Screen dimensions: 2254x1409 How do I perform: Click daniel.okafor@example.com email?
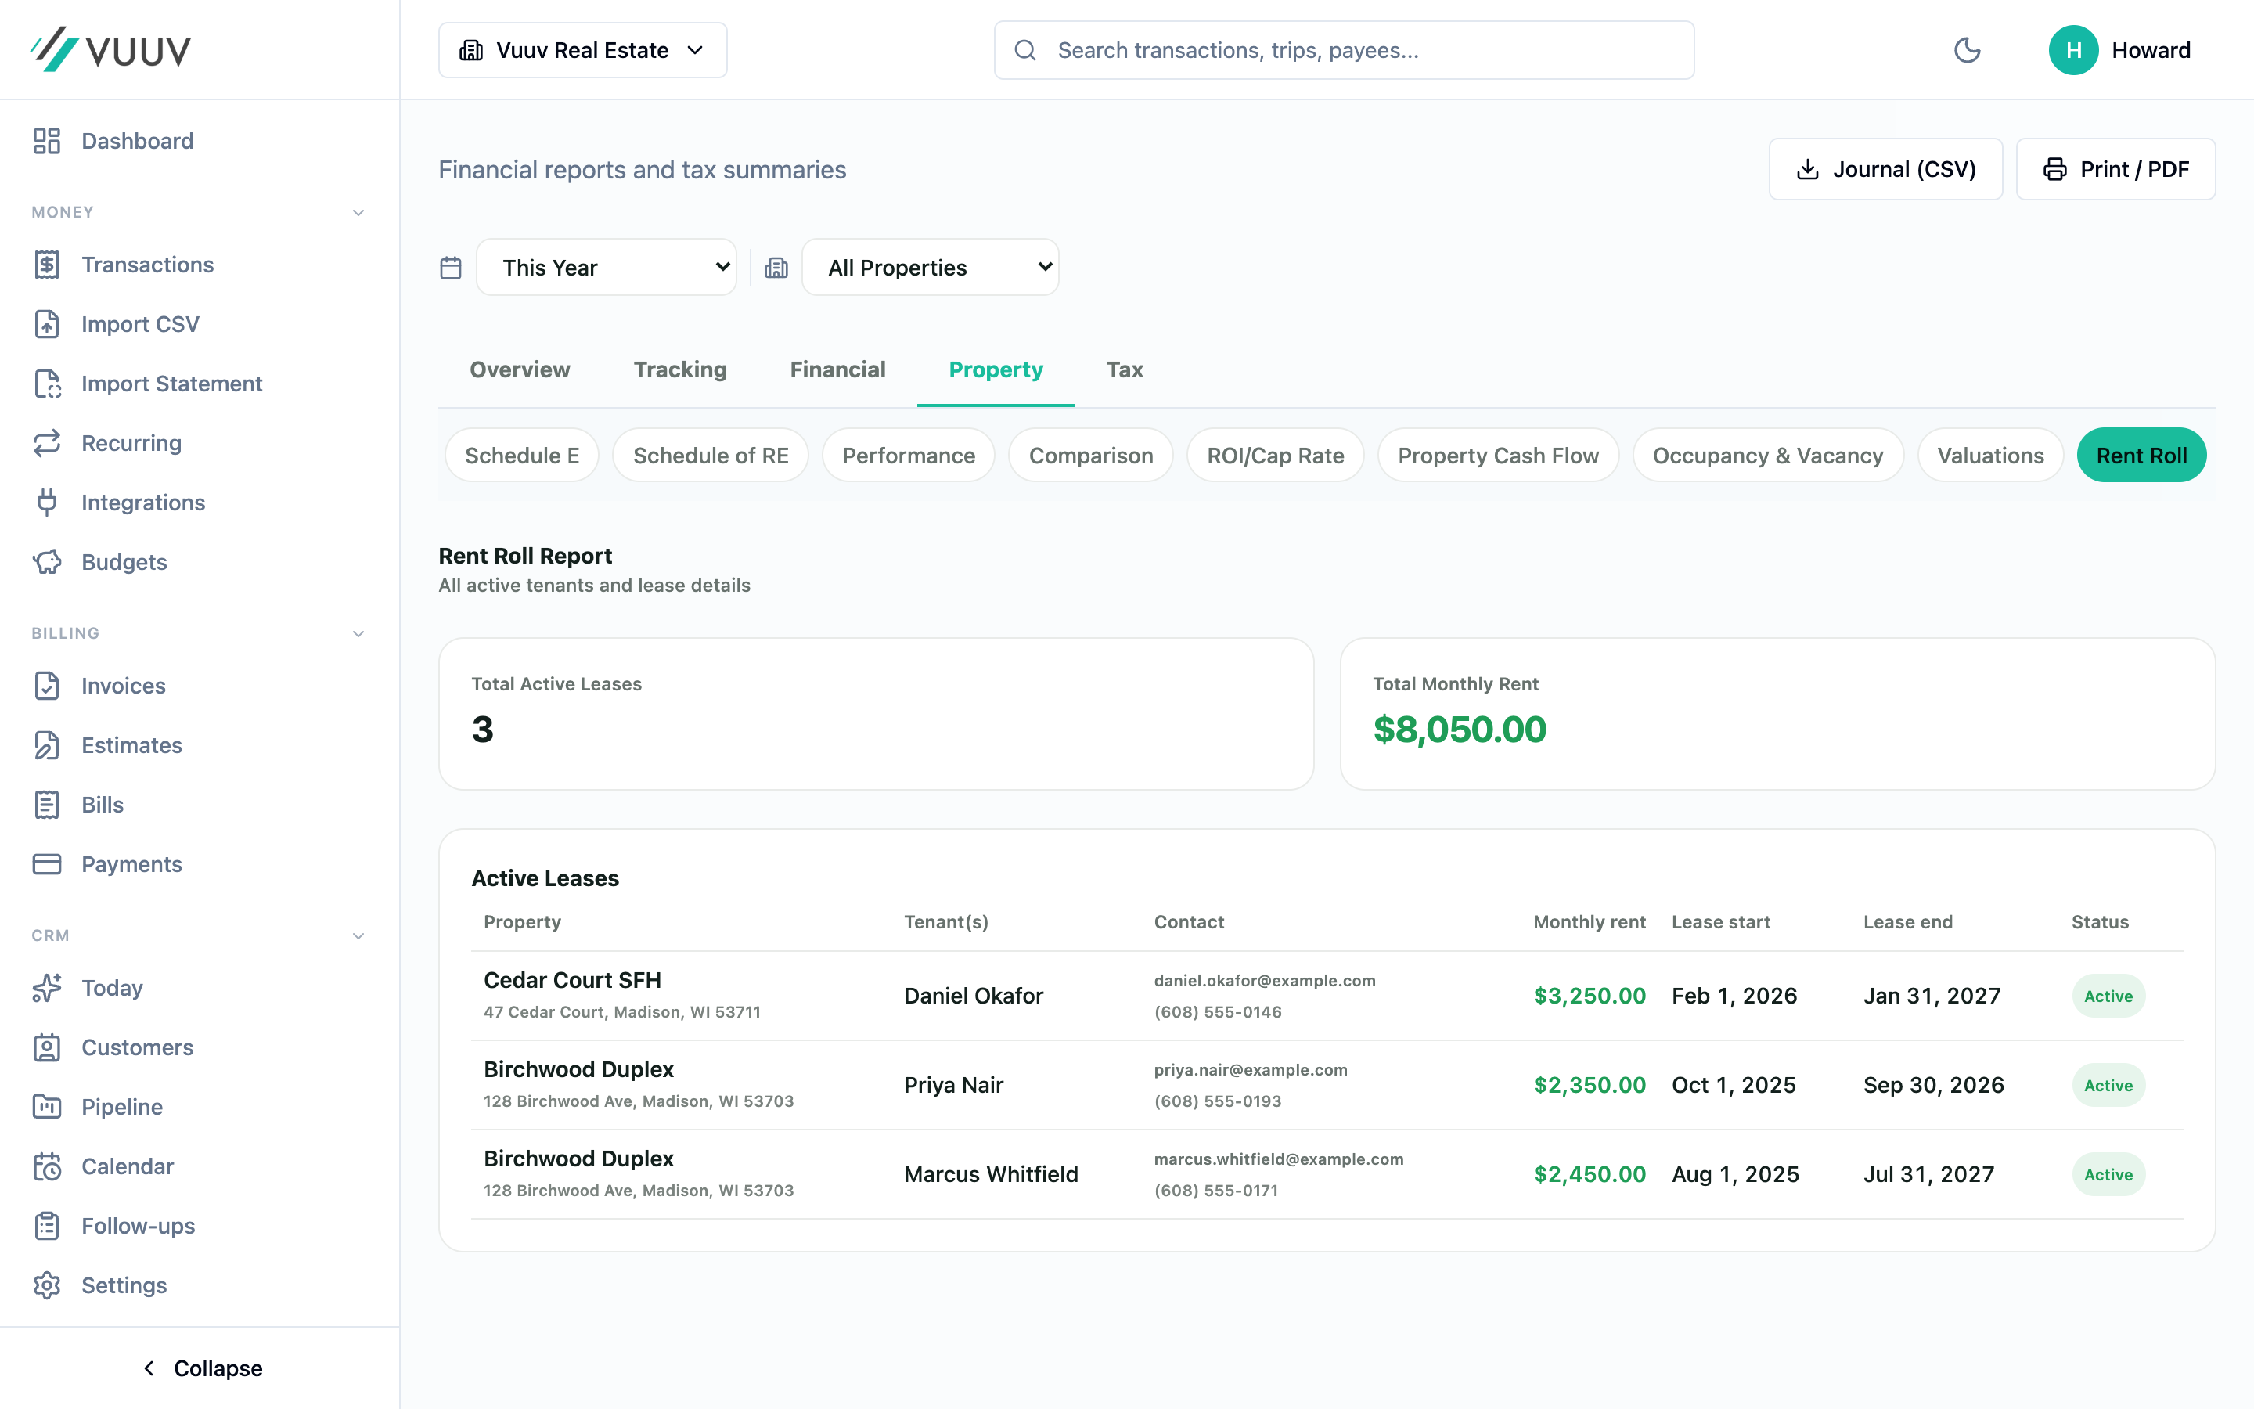point(1264,980)
